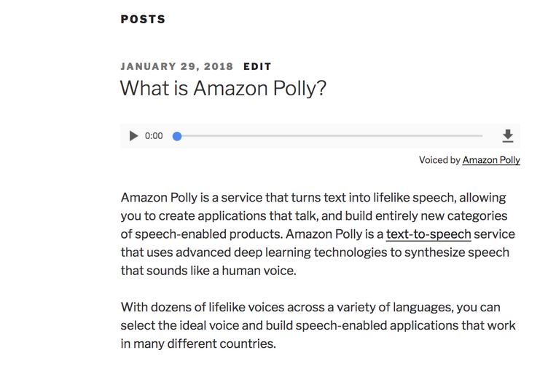Seek to the end of the audio timeline
This screenshot has height=366, width=556.
click(x=482, y=136)
